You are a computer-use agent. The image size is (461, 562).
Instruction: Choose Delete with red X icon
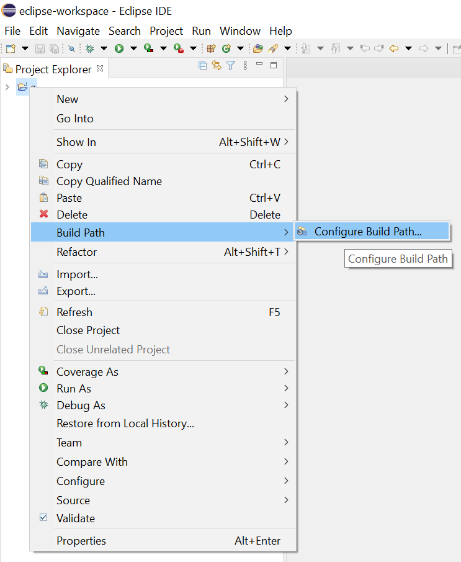point(163,215)
